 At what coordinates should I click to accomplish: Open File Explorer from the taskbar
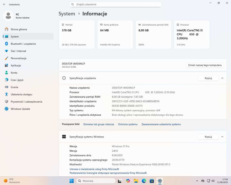(136, 181)
